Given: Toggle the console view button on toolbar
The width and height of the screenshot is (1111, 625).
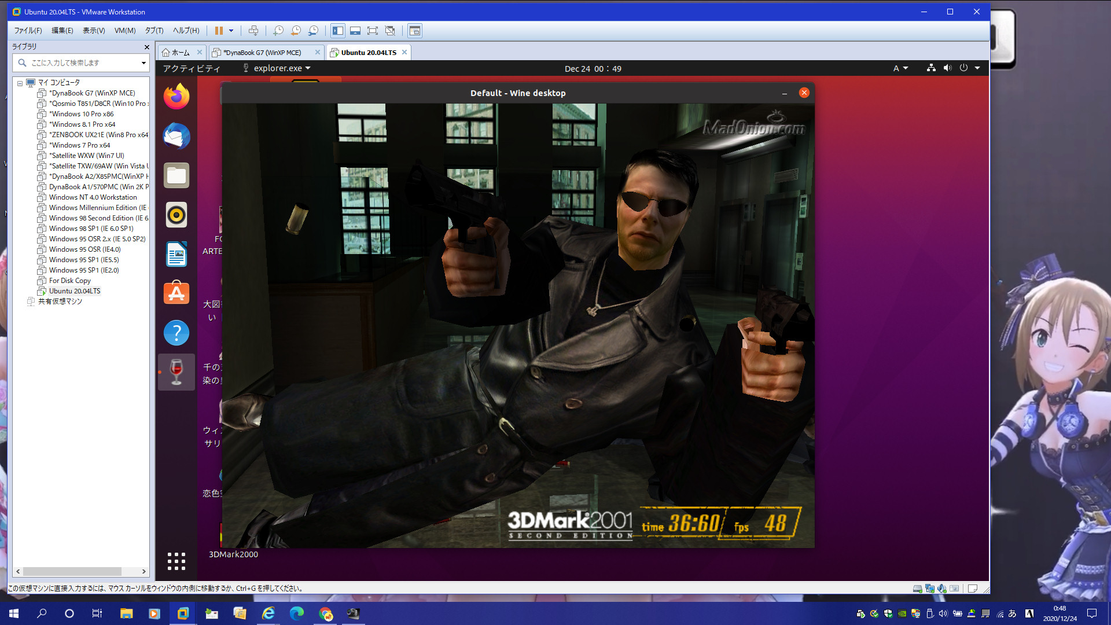Looking at the screenshot, I should (415, 31).
